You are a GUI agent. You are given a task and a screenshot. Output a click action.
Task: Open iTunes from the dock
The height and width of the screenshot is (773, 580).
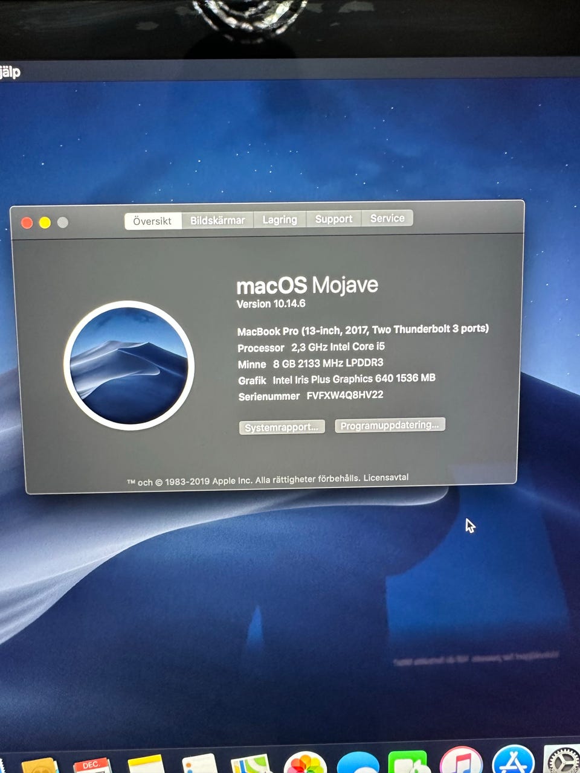(x=462, y=760)
